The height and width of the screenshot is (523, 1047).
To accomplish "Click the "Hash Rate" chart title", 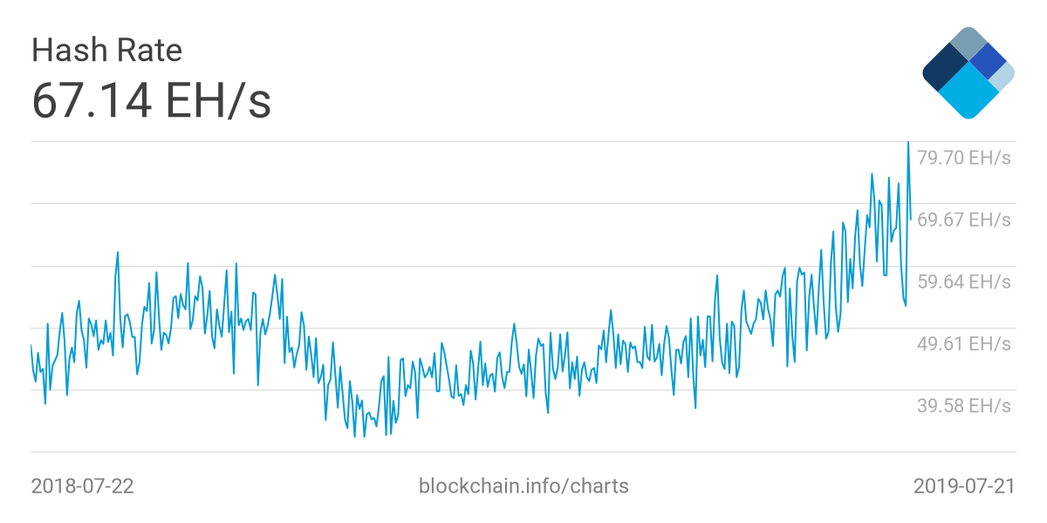I will click(106, 51).
